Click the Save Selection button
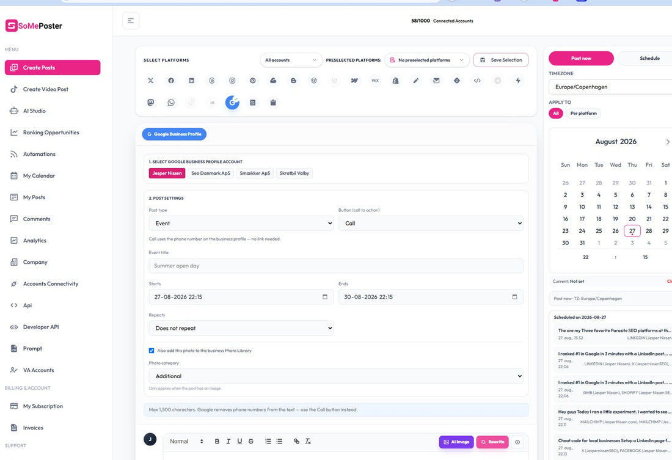This screenshot has width=672, height=460. [x=500, y=60]
